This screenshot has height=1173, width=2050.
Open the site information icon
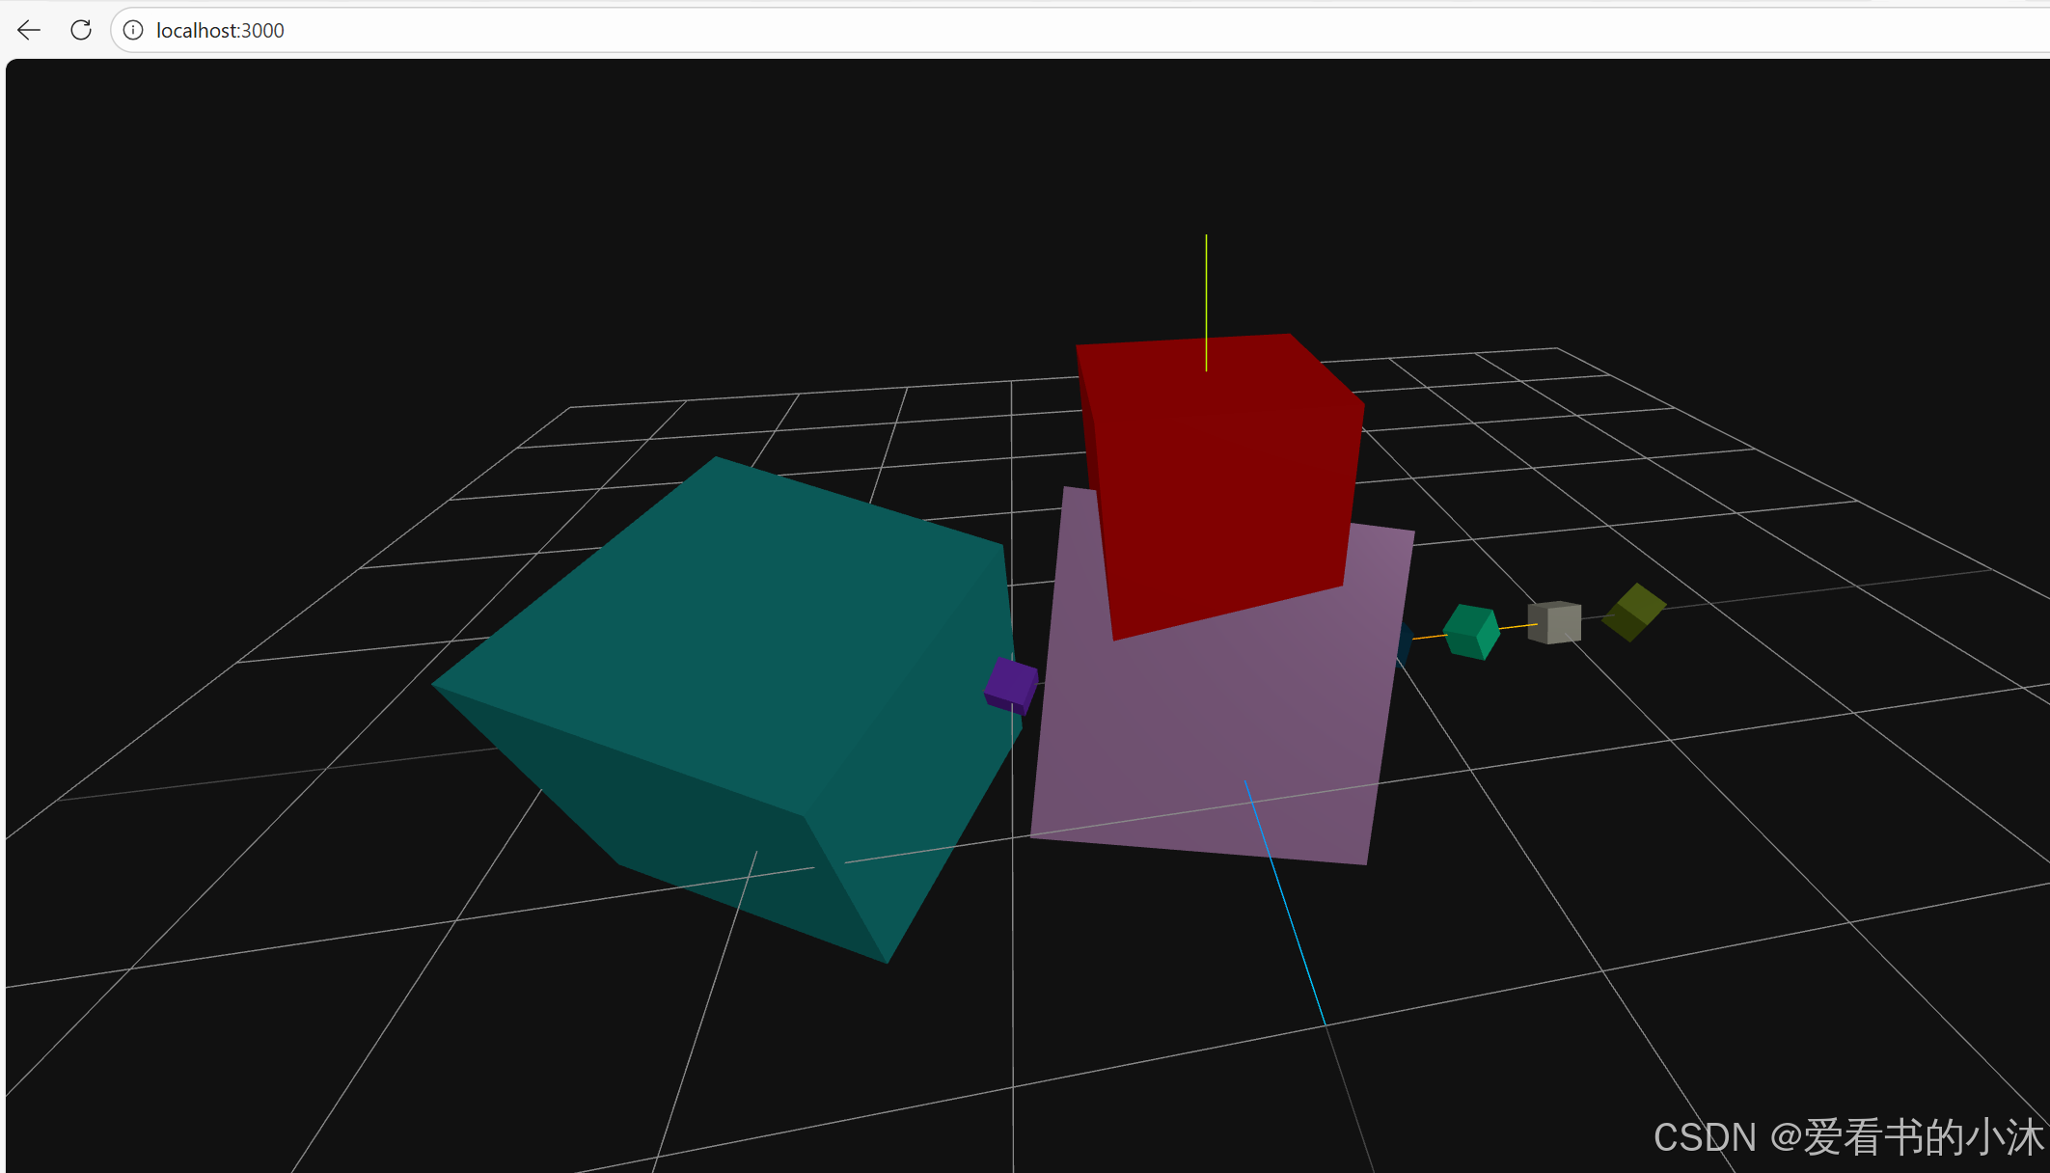(x=133, y=30)
